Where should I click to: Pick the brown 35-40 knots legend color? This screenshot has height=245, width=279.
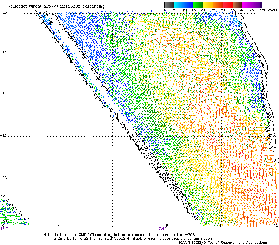(x=238, y=5)
